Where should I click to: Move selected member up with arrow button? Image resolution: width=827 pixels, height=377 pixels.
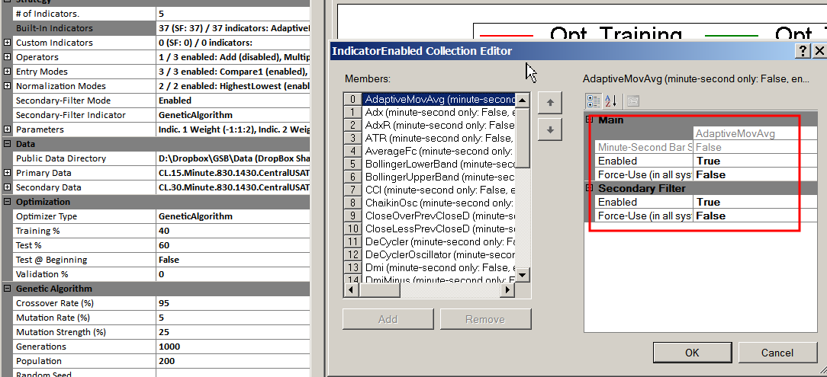550,102
